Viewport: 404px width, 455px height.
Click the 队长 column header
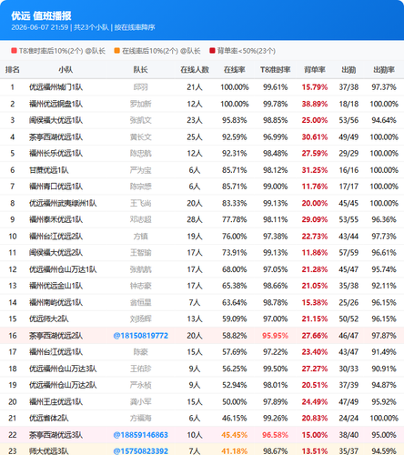tap(140, 70)
